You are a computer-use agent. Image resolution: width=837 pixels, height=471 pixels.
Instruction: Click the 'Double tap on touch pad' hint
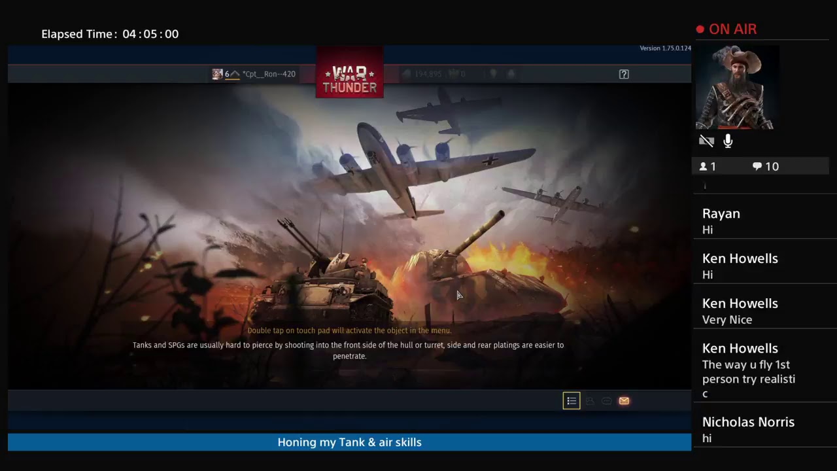pyautogui.click(x=349, y=330)
